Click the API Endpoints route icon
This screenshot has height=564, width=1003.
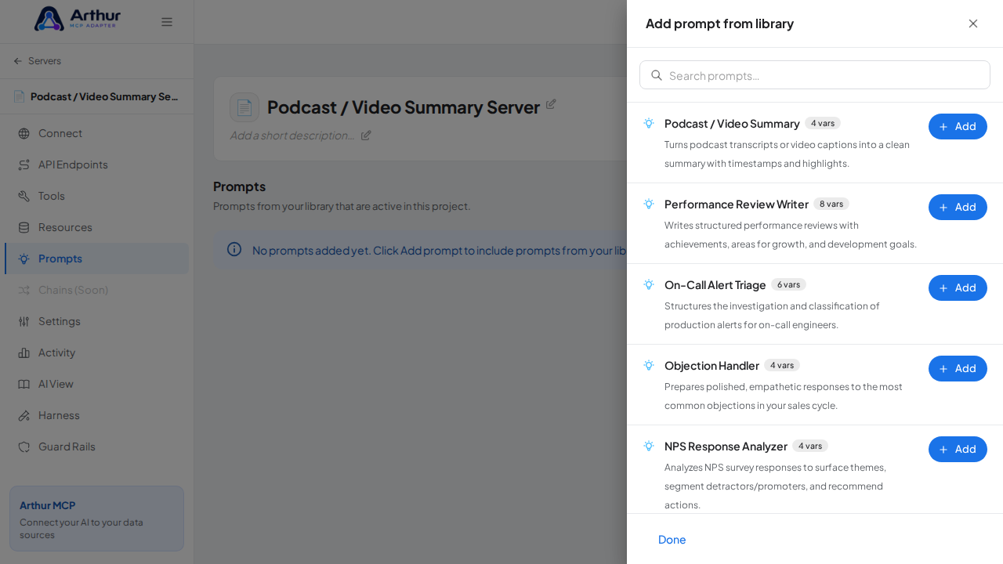click(24, 164)
